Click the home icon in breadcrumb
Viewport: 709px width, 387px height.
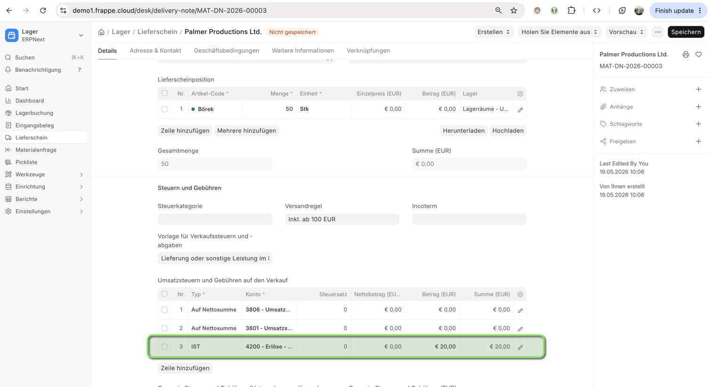(101, 32)
